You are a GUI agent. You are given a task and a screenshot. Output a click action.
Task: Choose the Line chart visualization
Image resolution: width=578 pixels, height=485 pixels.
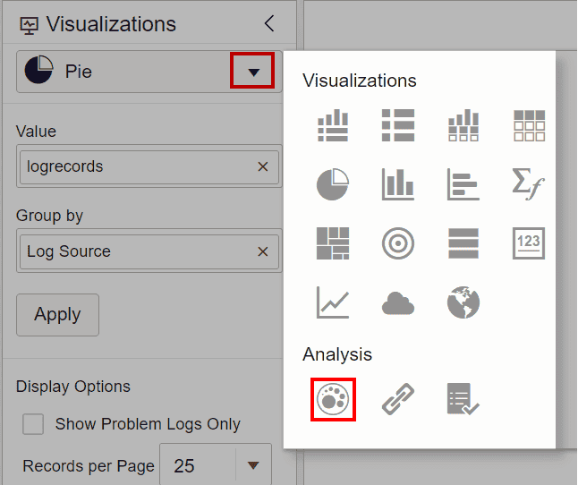(332, 302)
